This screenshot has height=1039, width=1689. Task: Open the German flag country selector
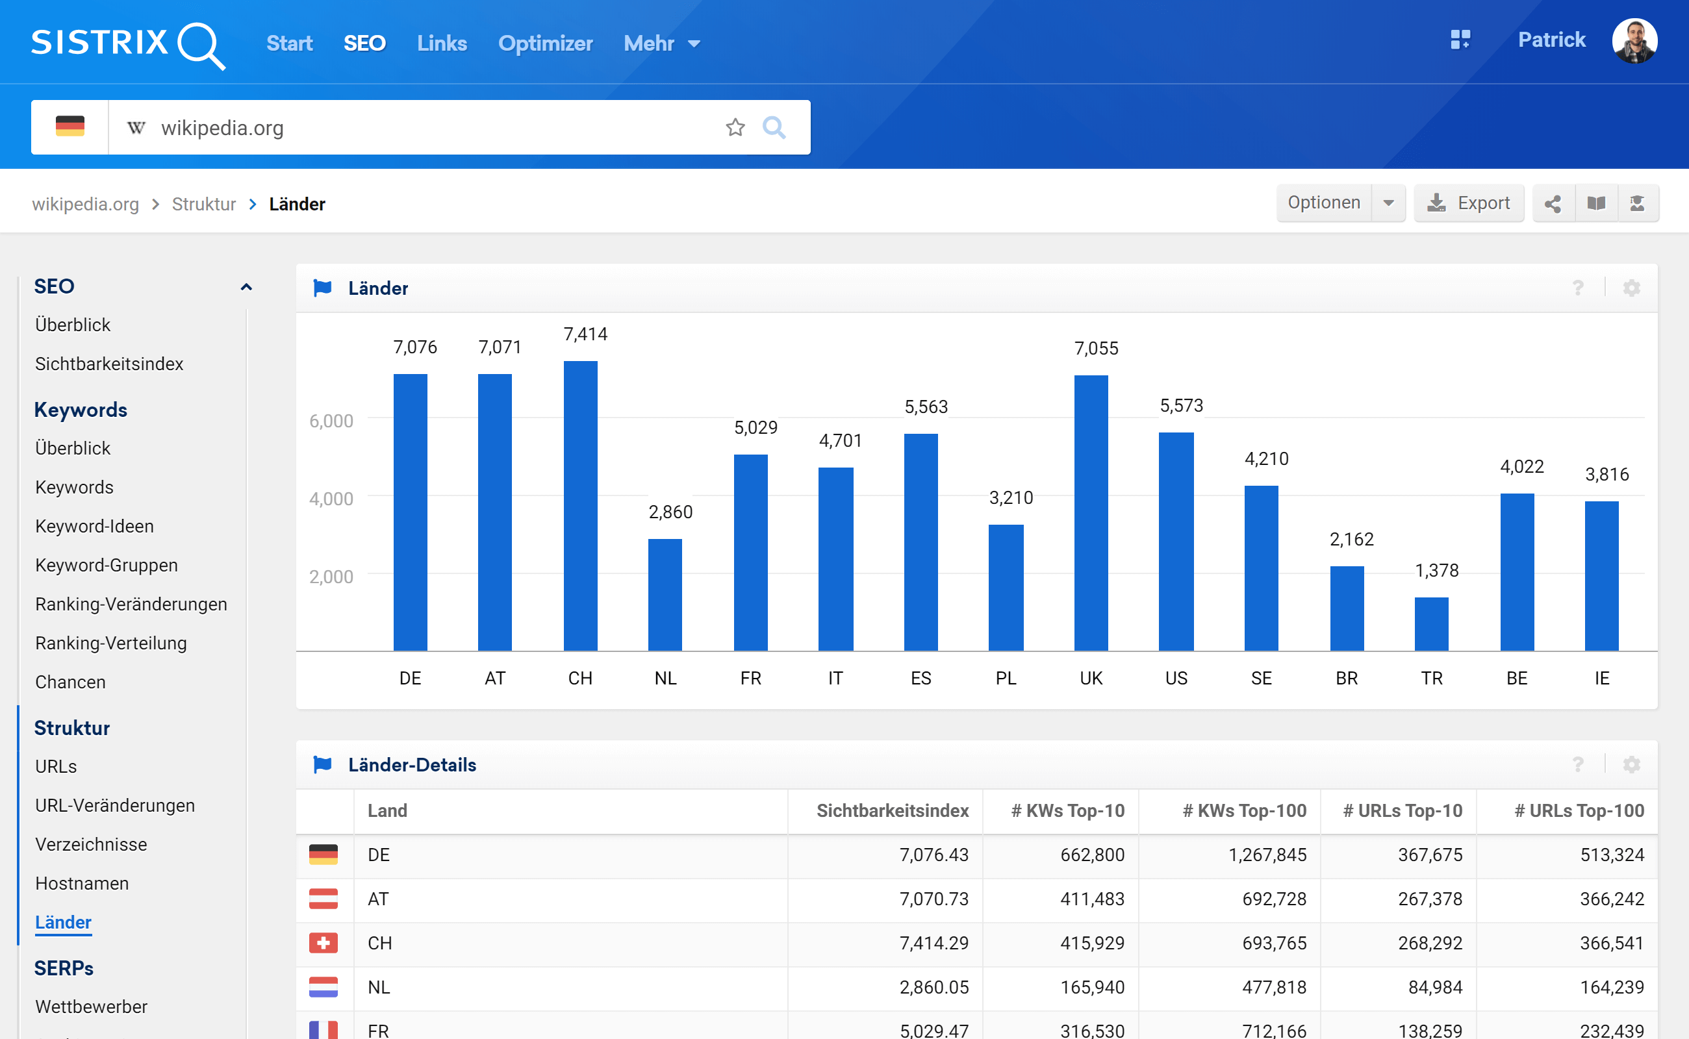pos(70,127)
